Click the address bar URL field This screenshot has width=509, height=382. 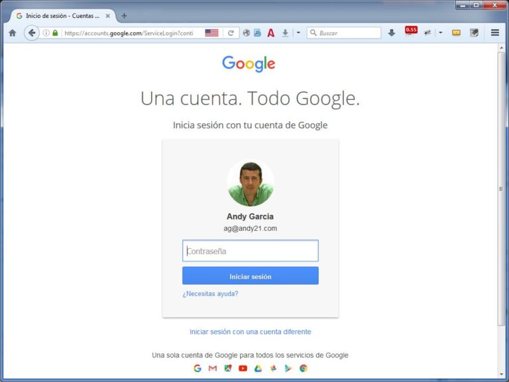tap(129, 32)
